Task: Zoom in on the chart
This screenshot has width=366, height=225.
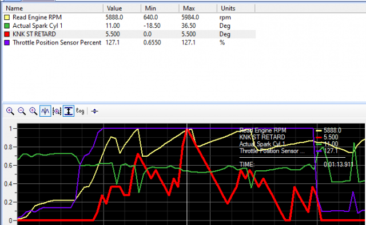Action: point(10,111)
